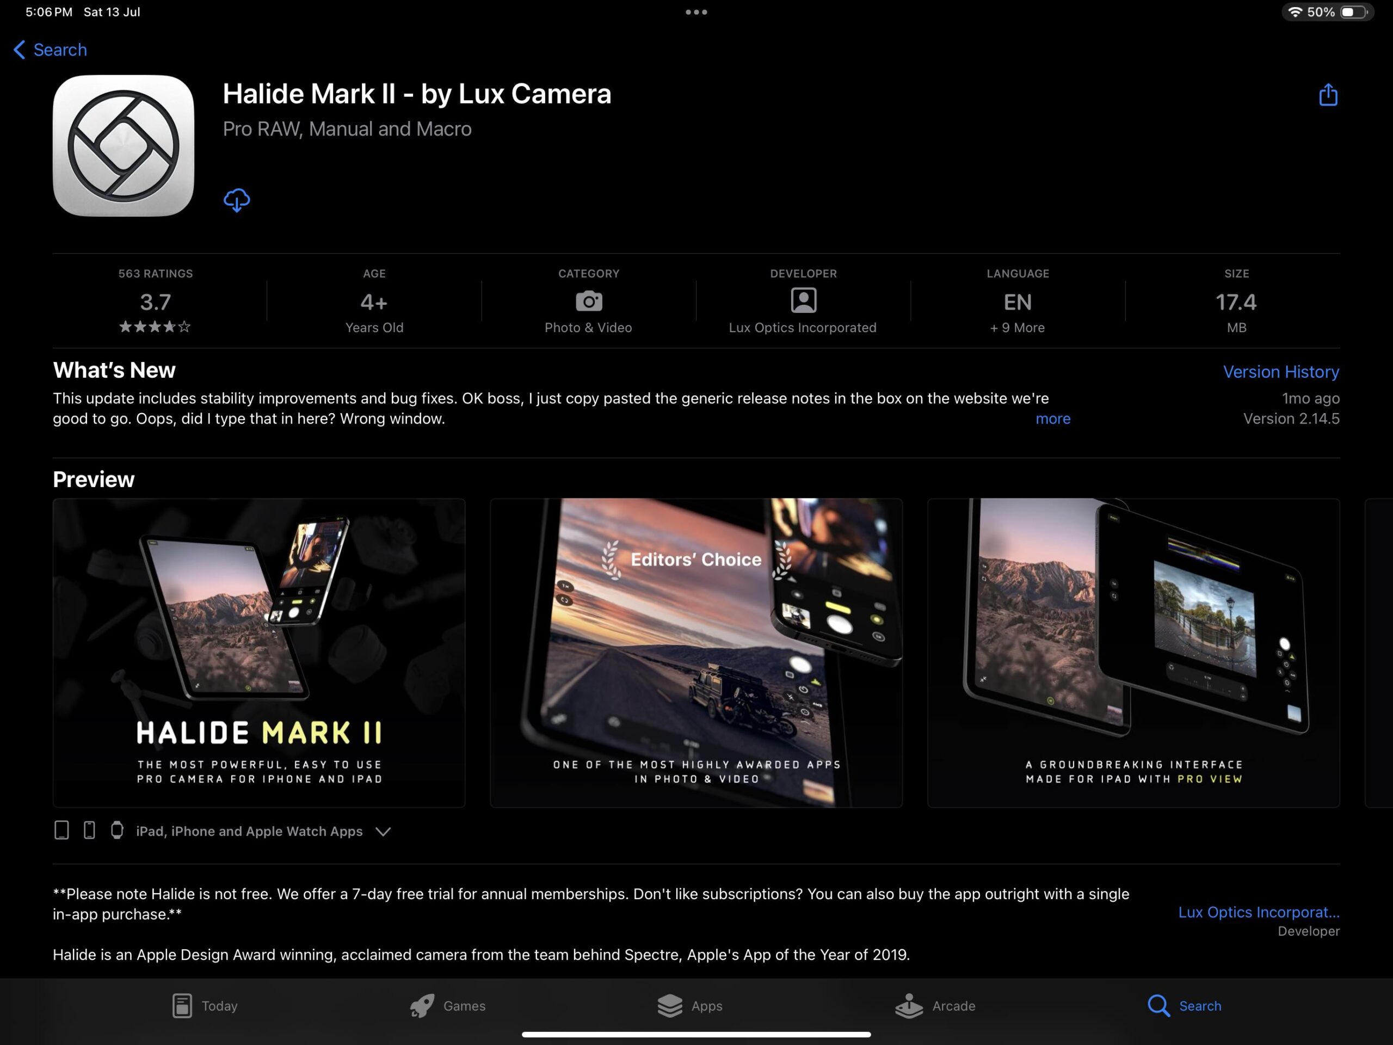Go back with the chevron arrow
Screen dimensions: 1393x1045
(x=20, y=50)
